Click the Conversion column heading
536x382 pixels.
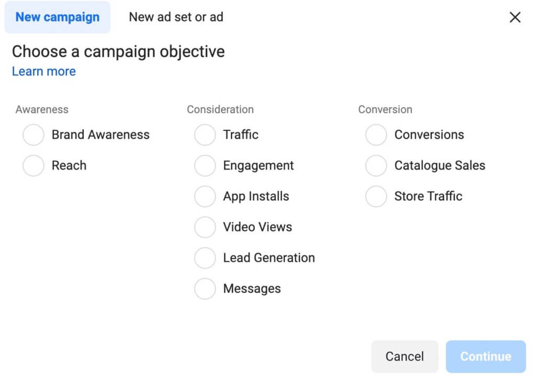click(x=385, y=109)
